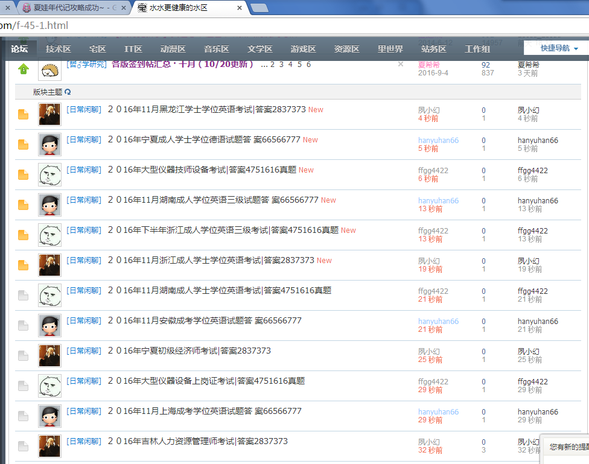
Task: Click the green pinned-thread arrow icon
Action: point(23,69)
